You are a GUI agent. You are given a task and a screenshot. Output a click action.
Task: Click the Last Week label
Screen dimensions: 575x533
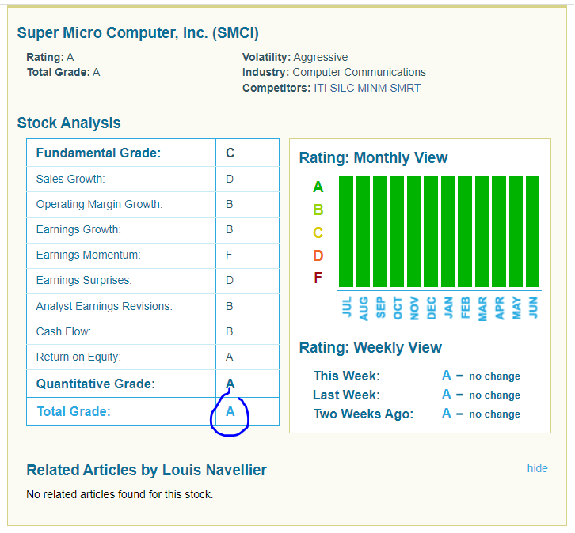[x=347, y=395]
